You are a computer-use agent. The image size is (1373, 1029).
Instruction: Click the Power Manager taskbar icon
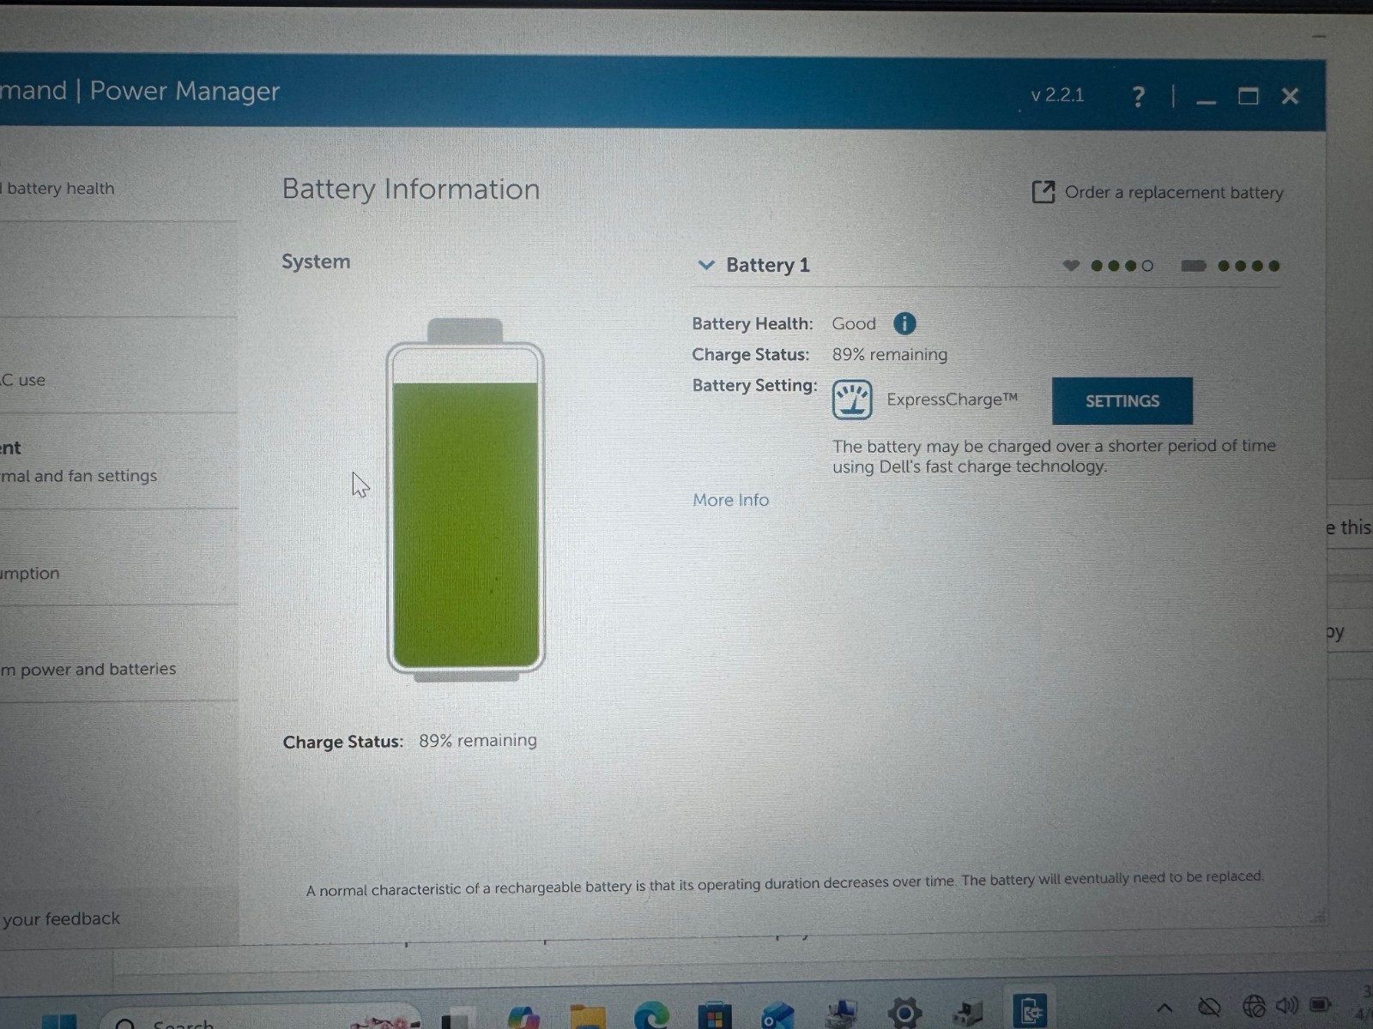1030,1010
